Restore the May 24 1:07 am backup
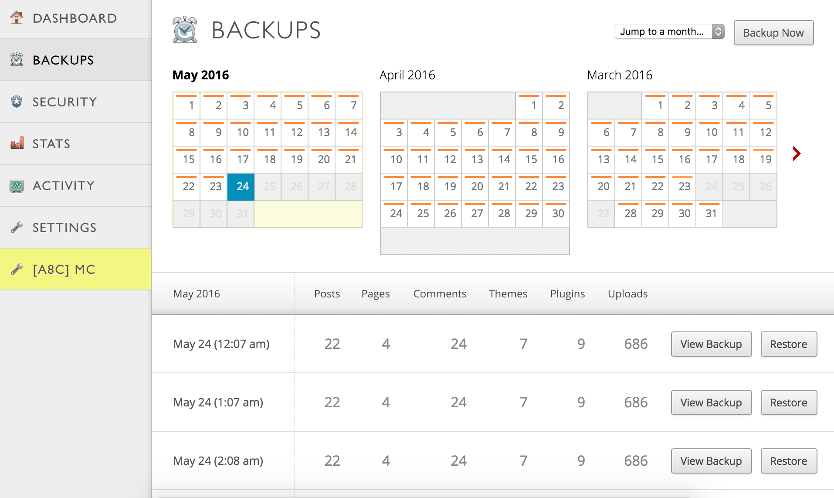This screenshot has height=498, width=834. [788, 402]
